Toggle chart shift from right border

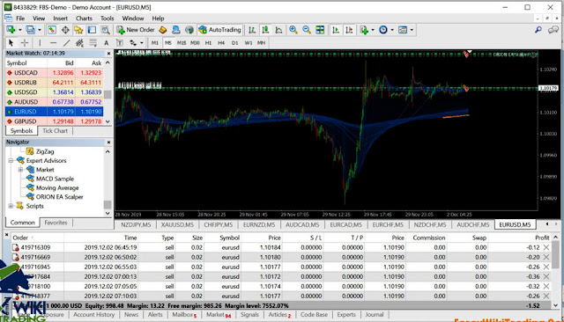(x=349, y=30)
